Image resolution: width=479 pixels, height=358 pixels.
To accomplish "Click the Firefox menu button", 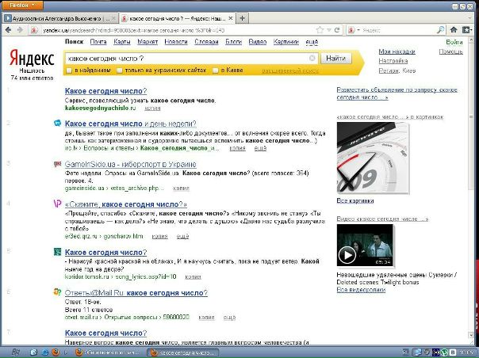I will [21, 4].
